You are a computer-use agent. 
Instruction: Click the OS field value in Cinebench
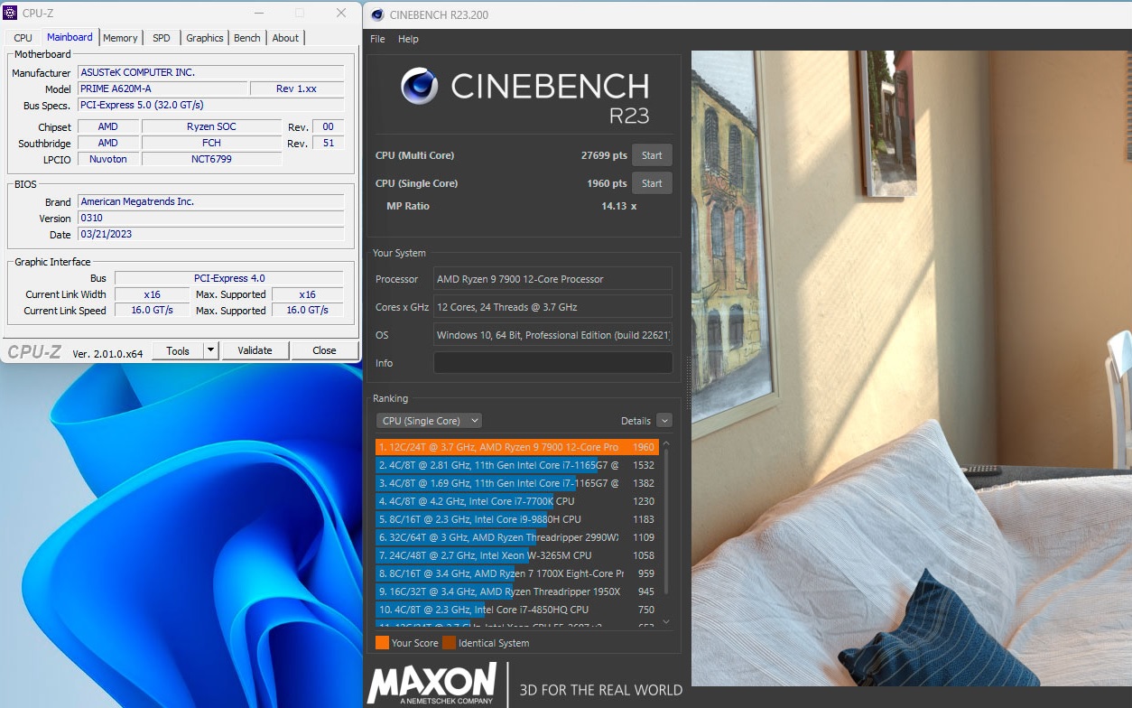[x=552, y=335]
